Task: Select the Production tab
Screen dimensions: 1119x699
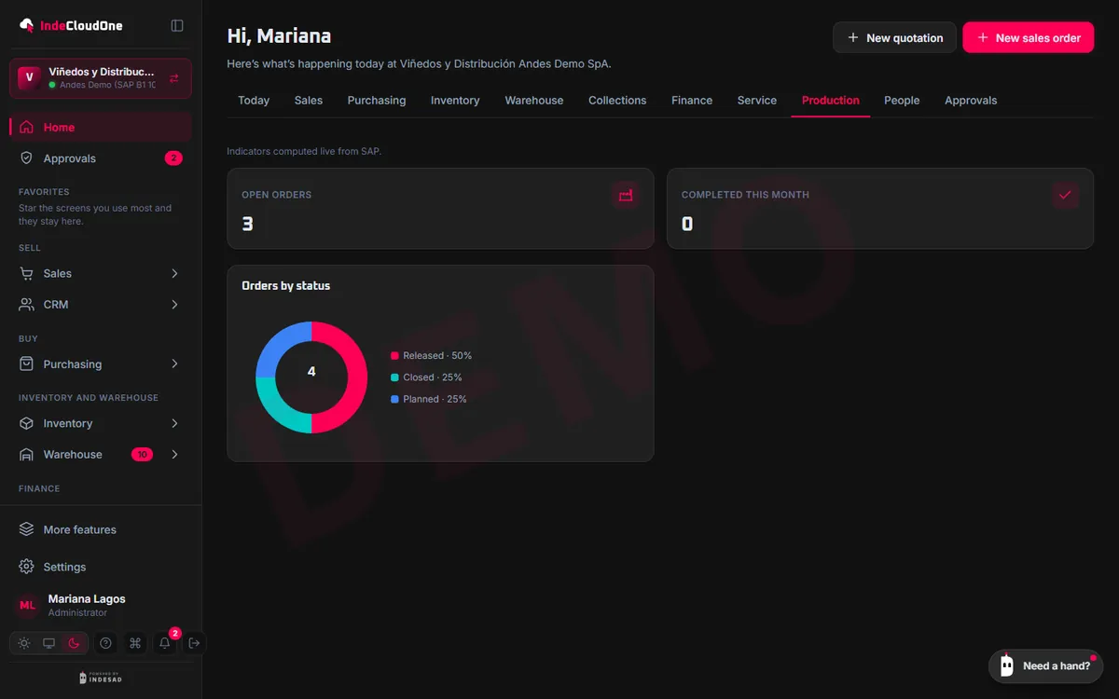Action: [831, 101]
